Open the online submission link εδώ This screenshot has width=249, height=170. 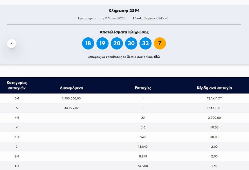[157, 57]
